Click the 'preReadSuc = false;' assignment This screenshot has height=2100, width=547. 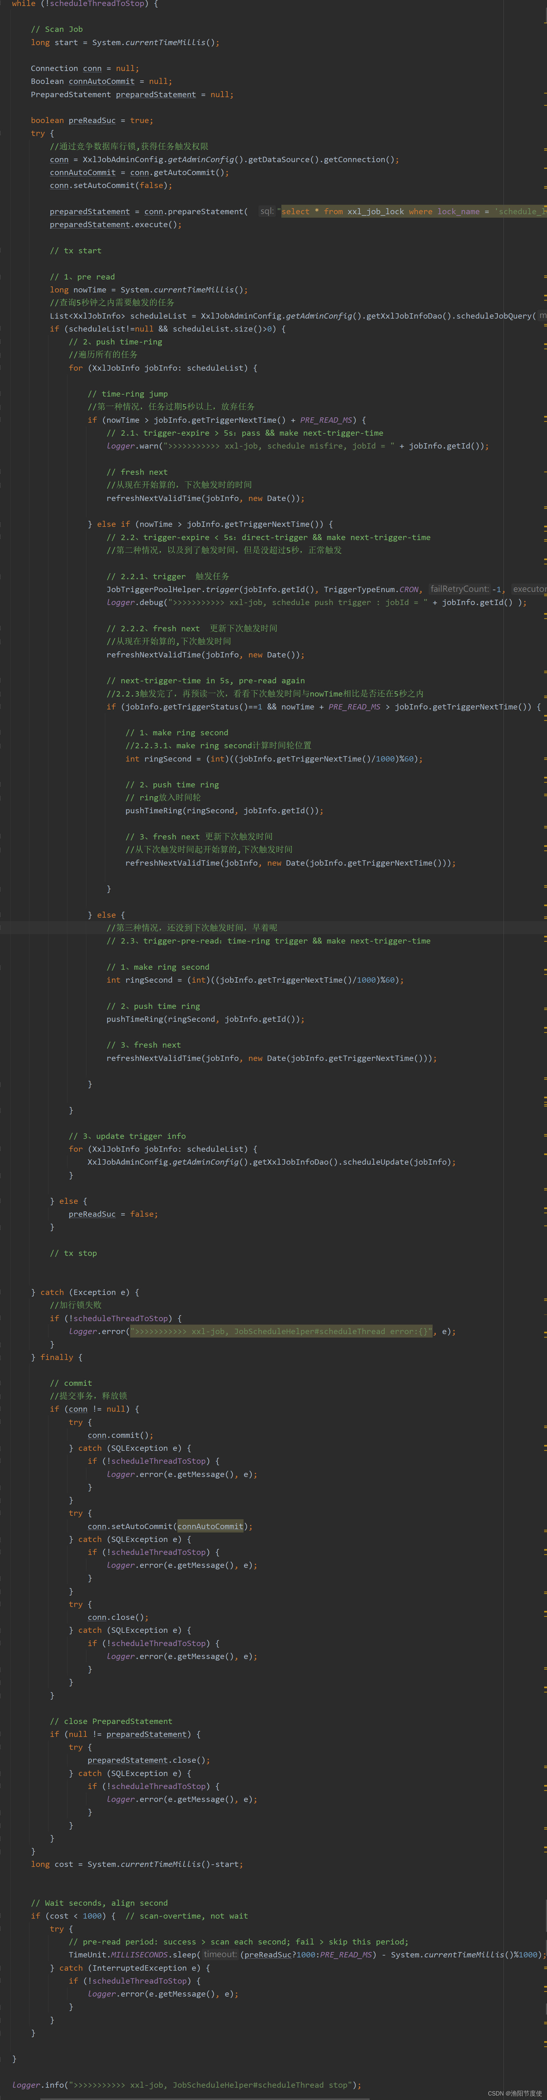click(113, 1215)
